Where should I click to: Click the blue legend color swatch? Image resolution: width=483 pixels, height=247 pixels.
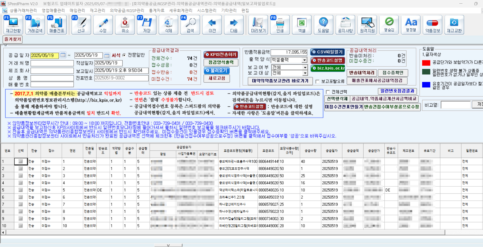(x=426, y=84)
